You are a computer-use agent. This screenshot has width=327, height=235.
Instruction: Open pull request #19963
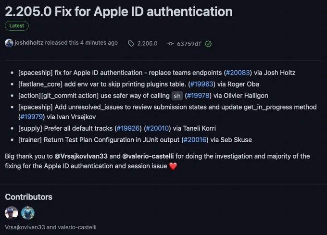click(x=201, y=84)
